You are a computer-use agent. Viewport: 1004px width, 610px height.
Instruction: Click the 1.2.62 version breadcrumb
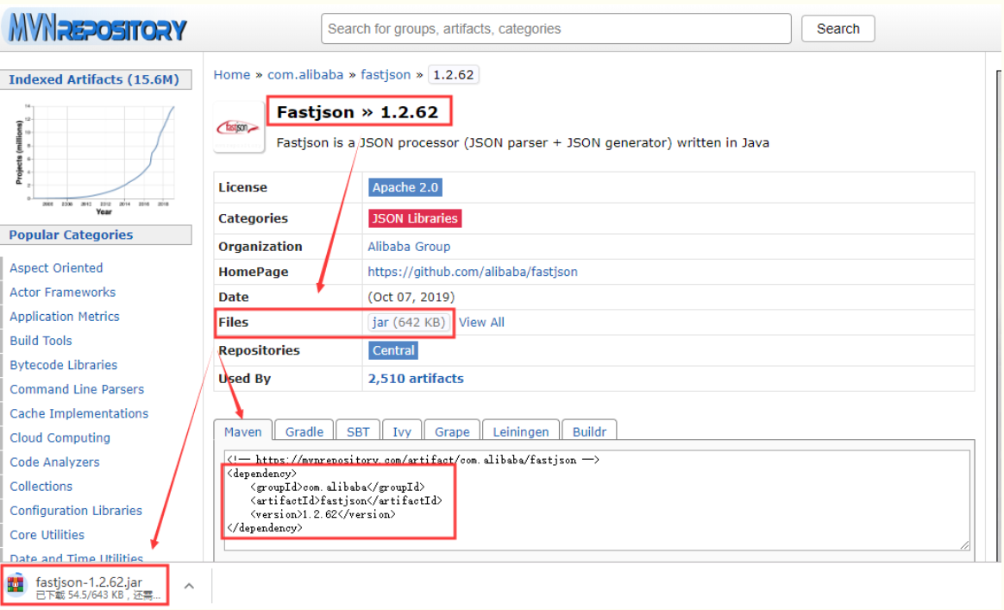coord(454,75)
